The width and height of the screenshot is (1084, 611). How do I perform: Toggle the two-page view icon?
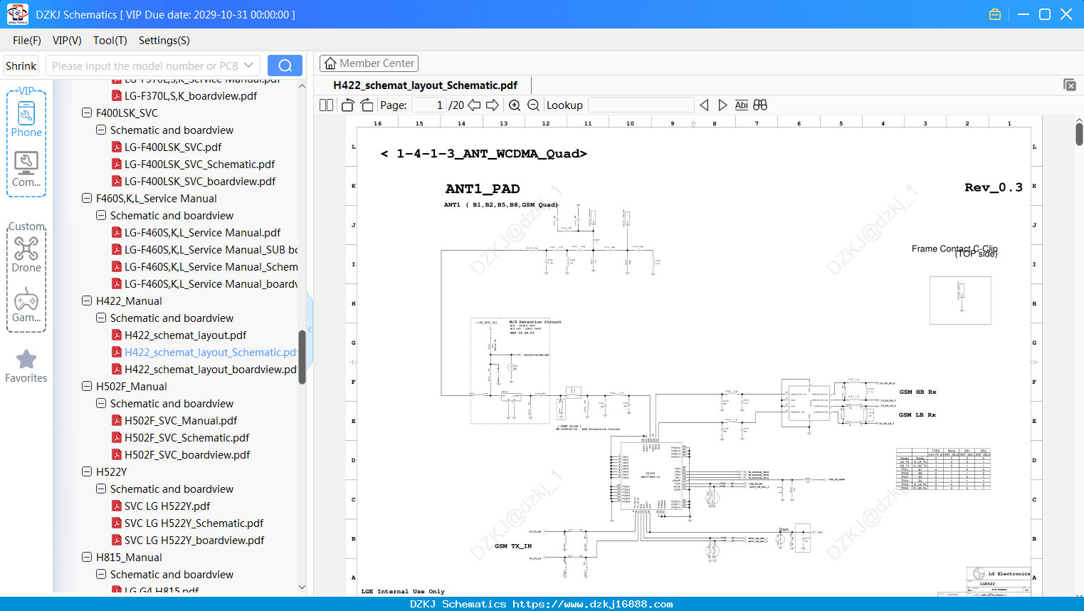pos(326,105)
